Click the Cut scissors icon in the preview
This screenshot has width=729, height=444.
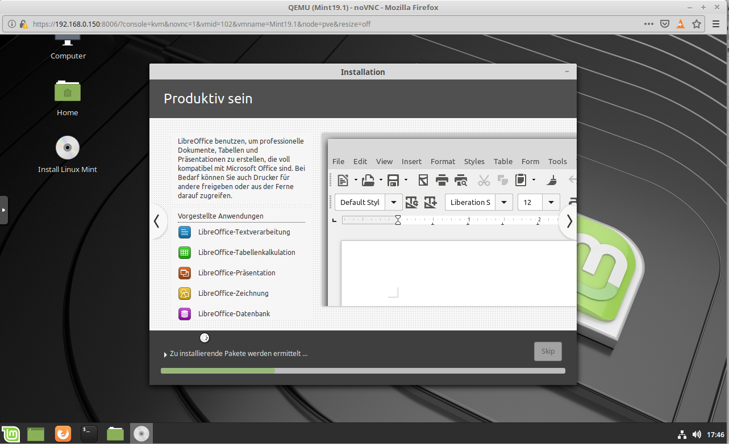click(484, 181)
